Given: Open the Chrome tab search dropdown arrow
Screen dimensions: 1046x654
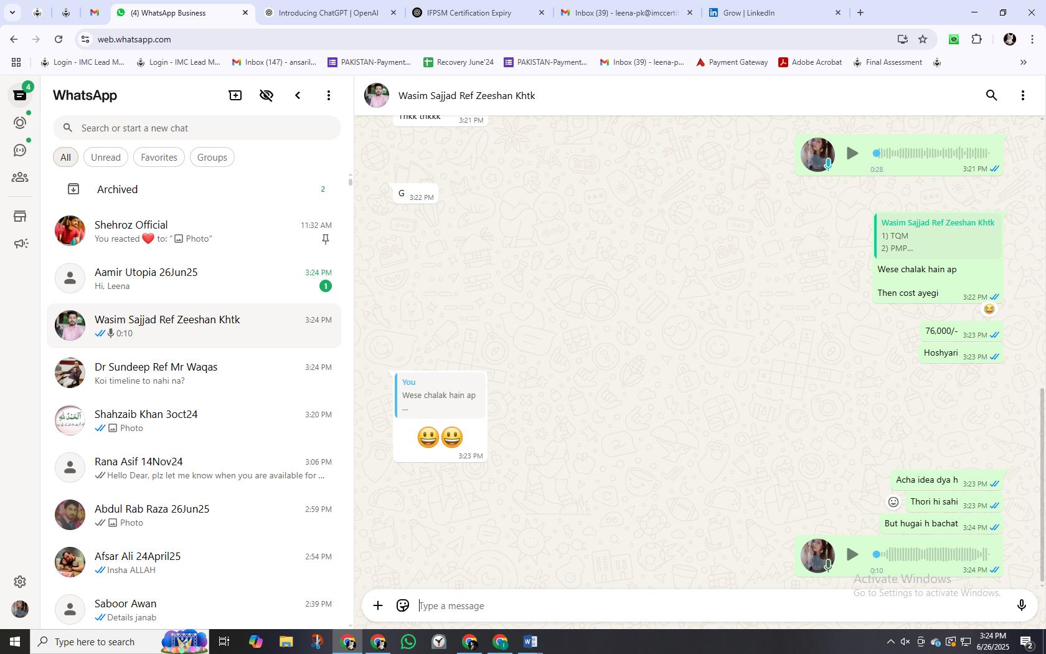Looking at the screenshot, I should [x=12, y=12].
